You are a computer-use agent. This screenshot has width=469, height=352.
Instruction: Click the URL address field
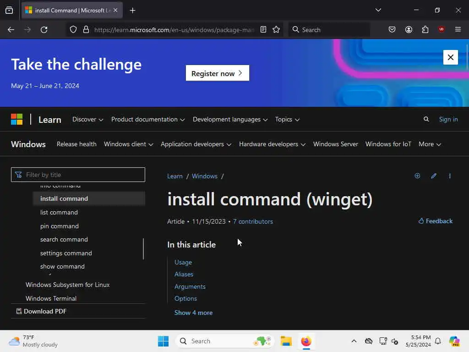[174, 30]
